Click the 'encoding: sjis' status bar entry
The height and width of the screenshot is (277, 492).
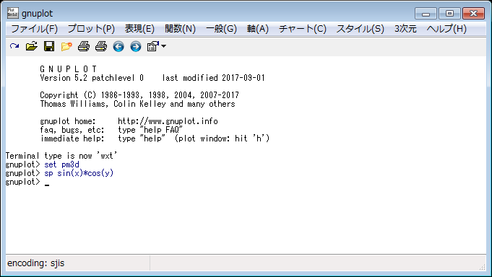(x=36, y=263)
